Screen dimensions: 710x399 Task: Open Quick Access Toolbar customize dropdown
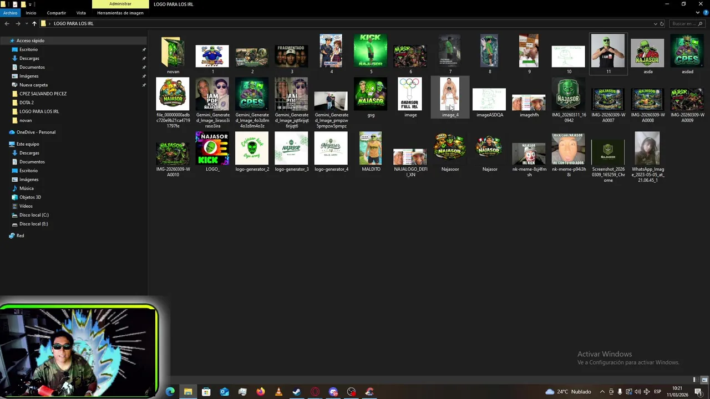pyautogui.click(x=31, y=4)
